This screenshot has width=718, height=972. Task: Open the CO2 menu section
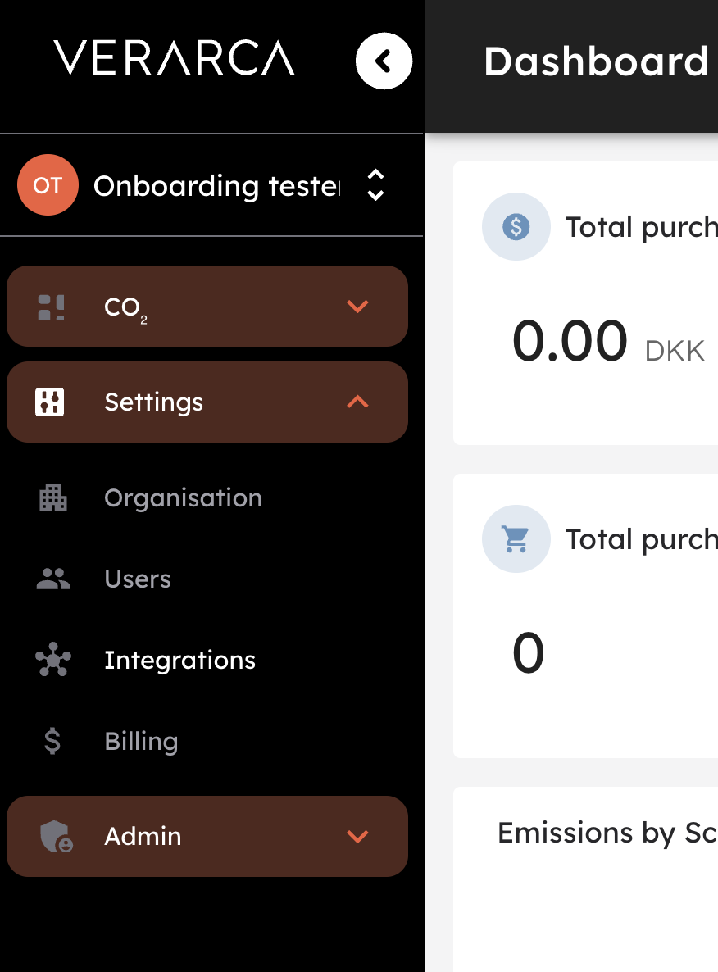click(x=207, y=307)
